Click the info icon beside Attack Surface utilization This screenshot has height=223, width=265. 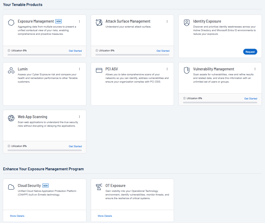97,51
